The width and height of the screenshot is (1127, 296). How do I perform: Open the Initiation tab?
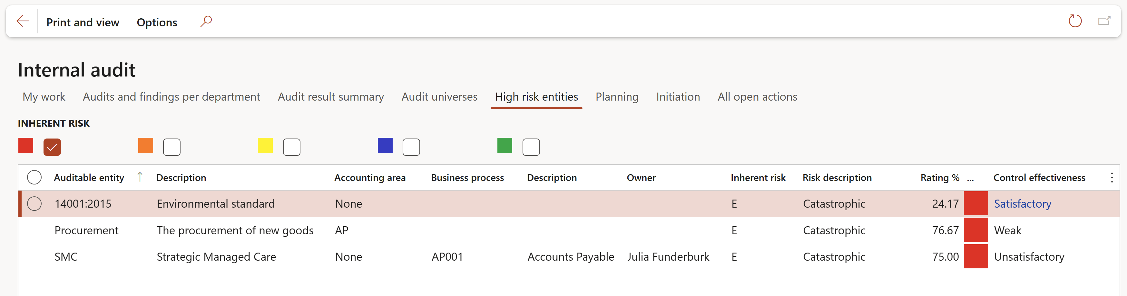678,97
